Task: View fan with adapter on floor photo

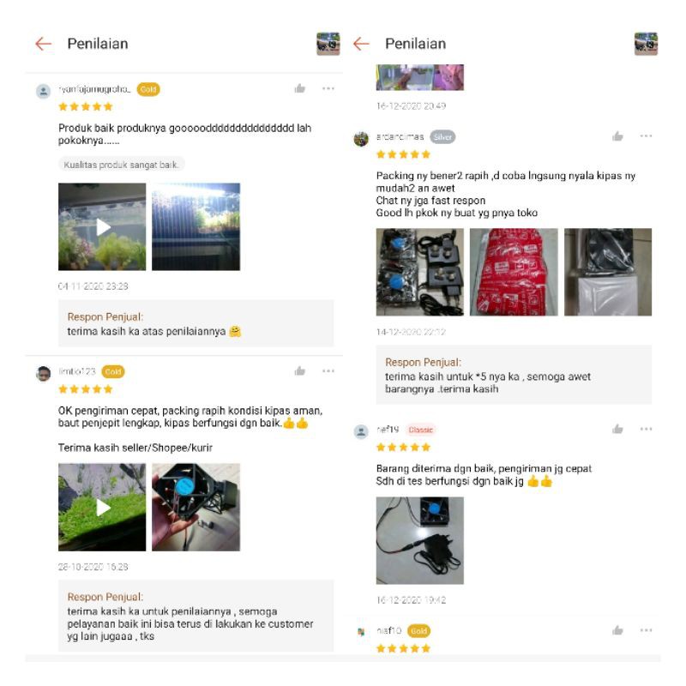Action: point(420,540)
